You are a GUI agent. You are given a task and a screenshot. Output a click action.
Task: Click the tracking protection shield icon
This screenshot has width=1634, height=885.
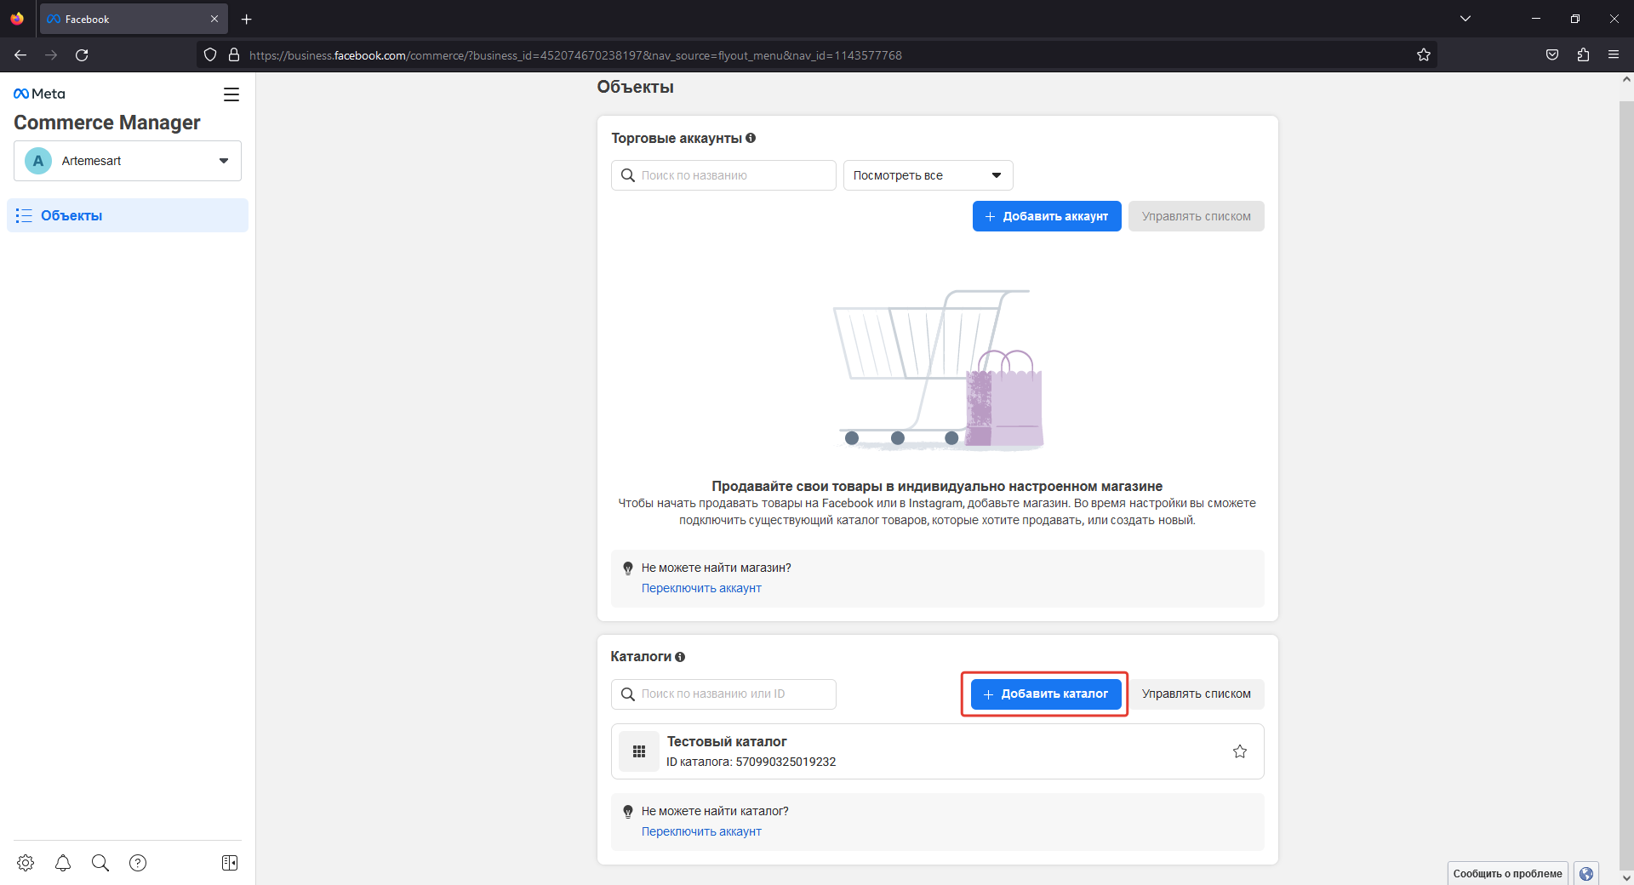(x=210, y=55)
